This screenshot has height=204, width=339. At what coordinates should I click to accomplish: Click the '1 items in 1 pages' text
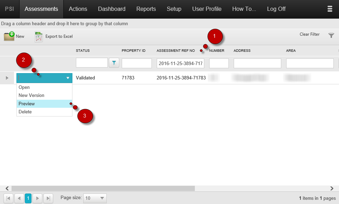pos(317,198)
